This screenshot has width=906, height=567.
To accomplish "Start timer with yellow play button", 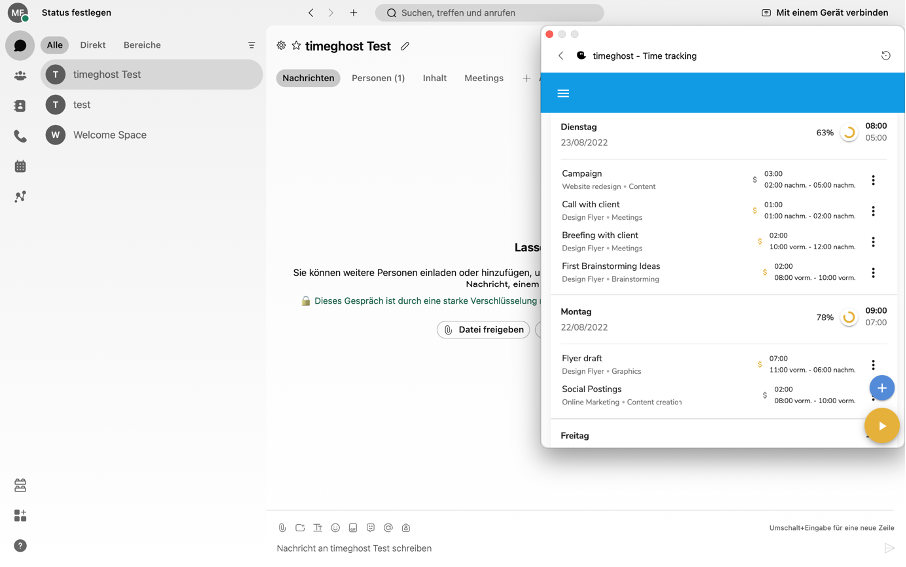I will (x=881, y=426).
